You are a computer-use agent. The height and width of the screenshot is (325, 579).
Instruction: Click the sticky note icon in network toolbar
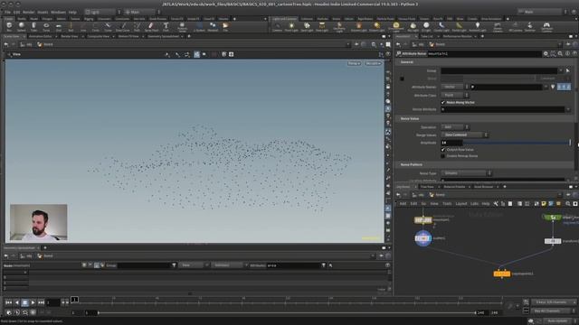coord(544,204)
